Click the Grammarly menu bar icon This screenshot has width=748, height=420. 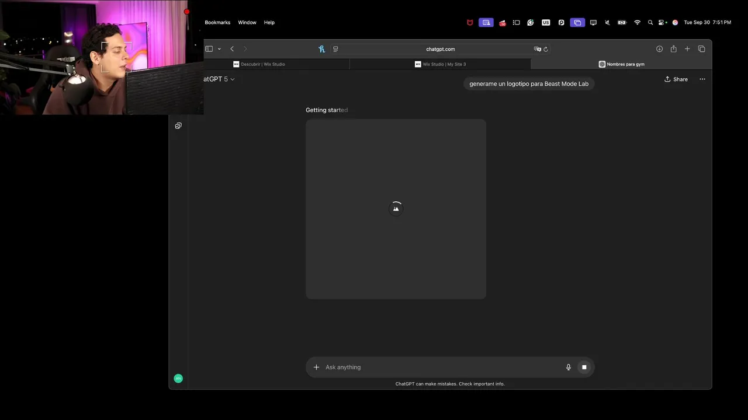pos(531,22)
